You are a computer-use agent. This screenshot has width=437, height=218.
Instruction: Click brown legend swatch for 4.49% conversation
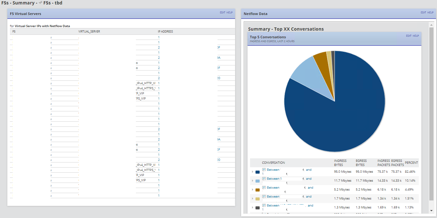pos(257,190)
